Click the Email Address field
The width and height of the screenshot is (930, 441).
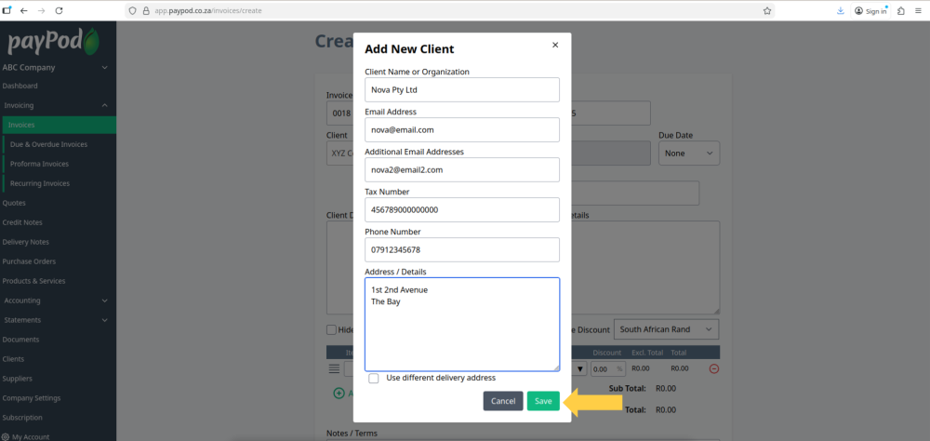pyautogui.click(x=462, y=129)
